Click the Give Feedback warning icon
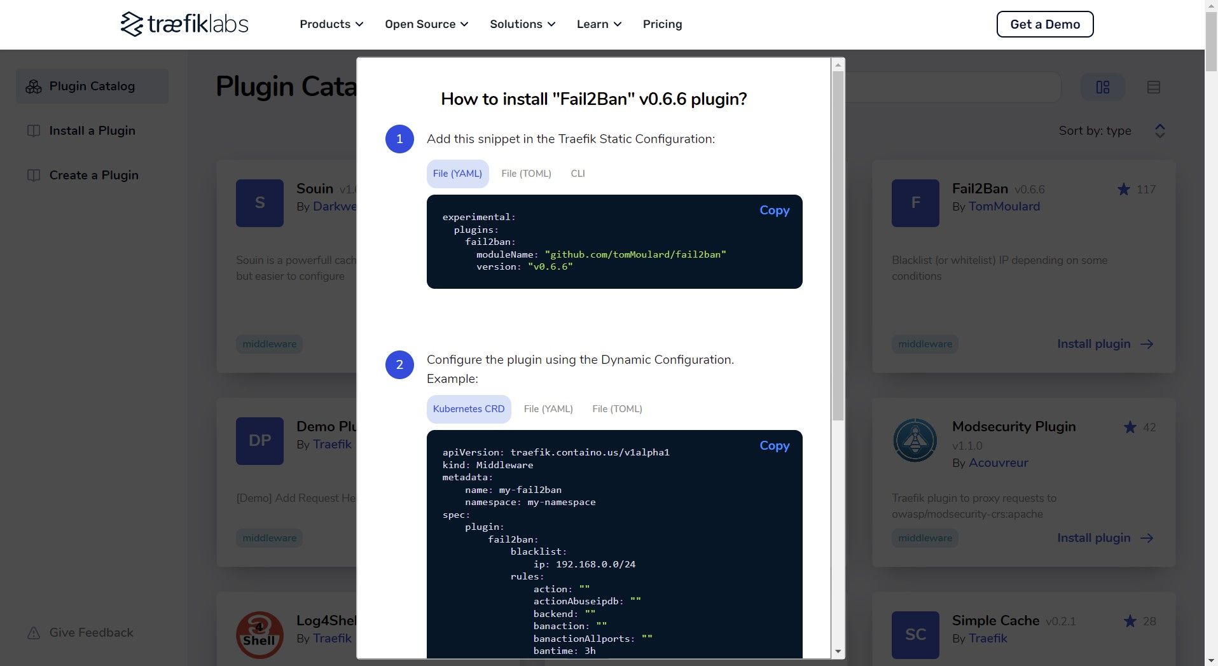This screenshot has width=1218, height=666. pyautogui.click(x=34, y=633)
